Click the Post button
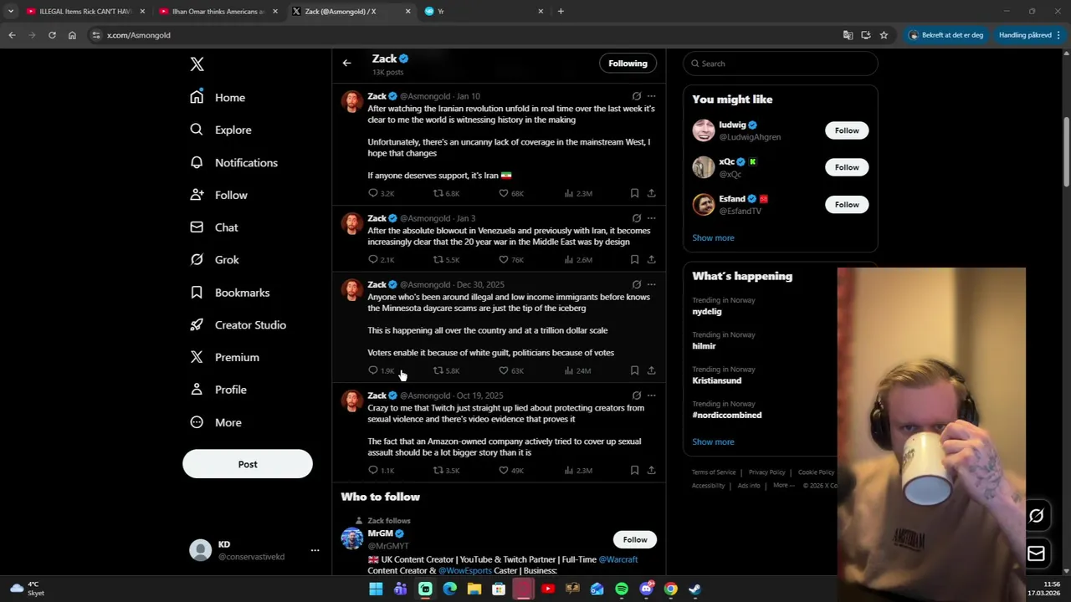 (248, 464)
